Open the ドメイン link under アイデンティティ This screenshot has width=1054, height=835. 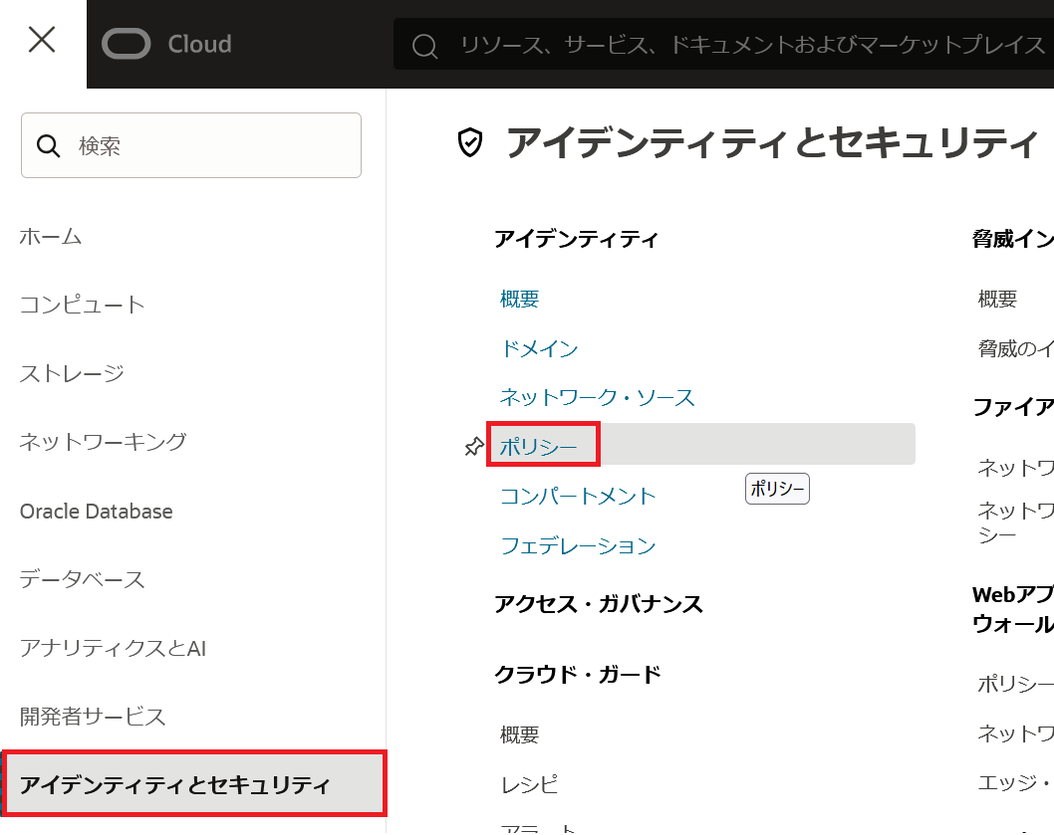pos(539,348)
